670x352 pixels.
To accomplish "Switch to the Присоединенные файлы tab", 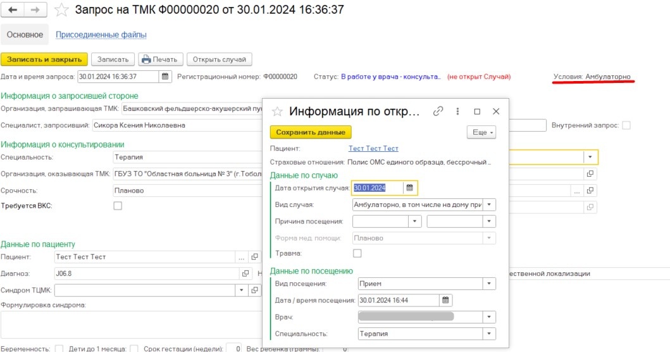I will coord(101,35).
